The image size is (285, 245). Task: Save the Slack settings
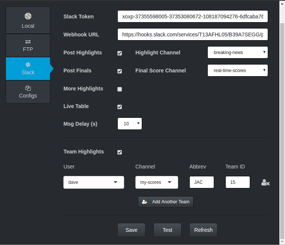(131, 230)
